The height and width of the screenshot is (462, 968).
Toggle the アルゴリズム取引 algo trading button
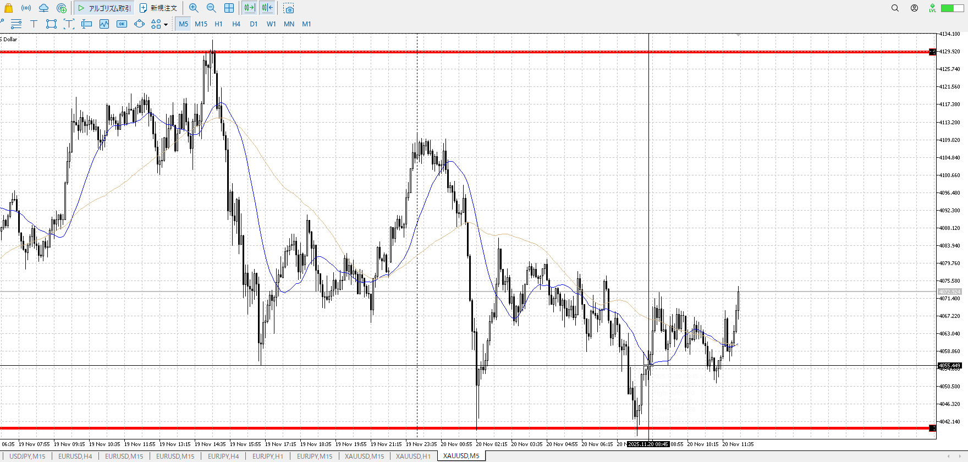coord(104,8)
